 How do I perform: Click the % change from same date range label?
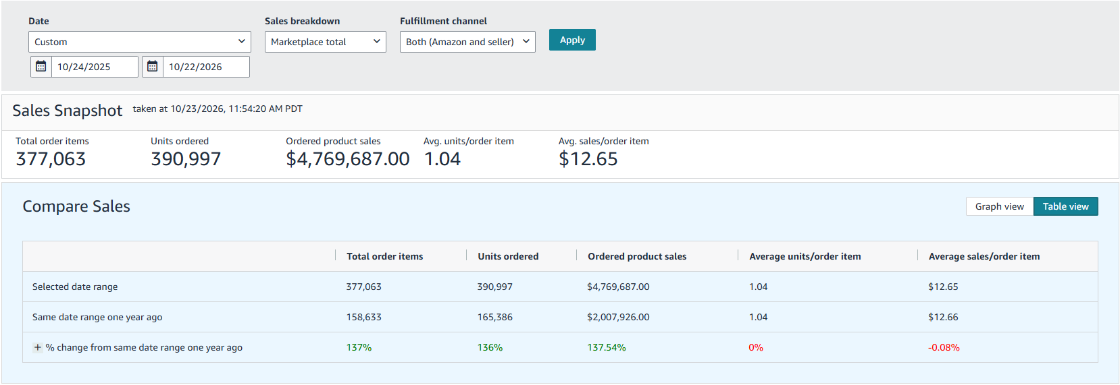(x=144, y=347)
